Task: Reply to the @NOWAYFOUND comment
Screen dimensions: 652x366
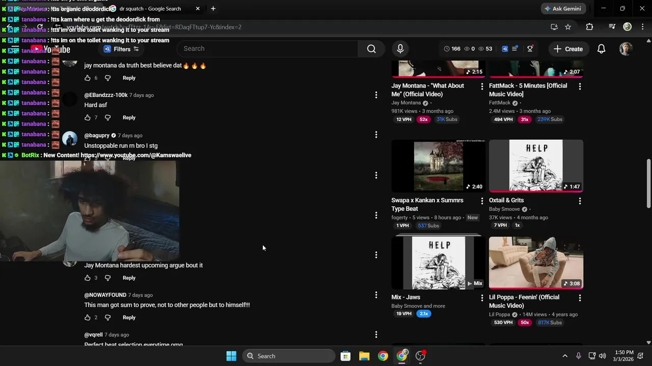Action: point(129,317)
